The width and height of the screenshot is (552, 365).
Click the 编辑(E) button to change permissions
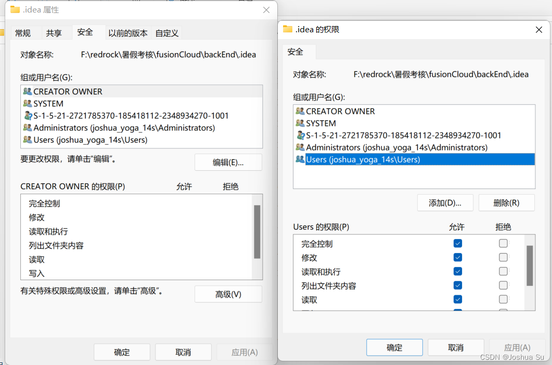[228, 162]
